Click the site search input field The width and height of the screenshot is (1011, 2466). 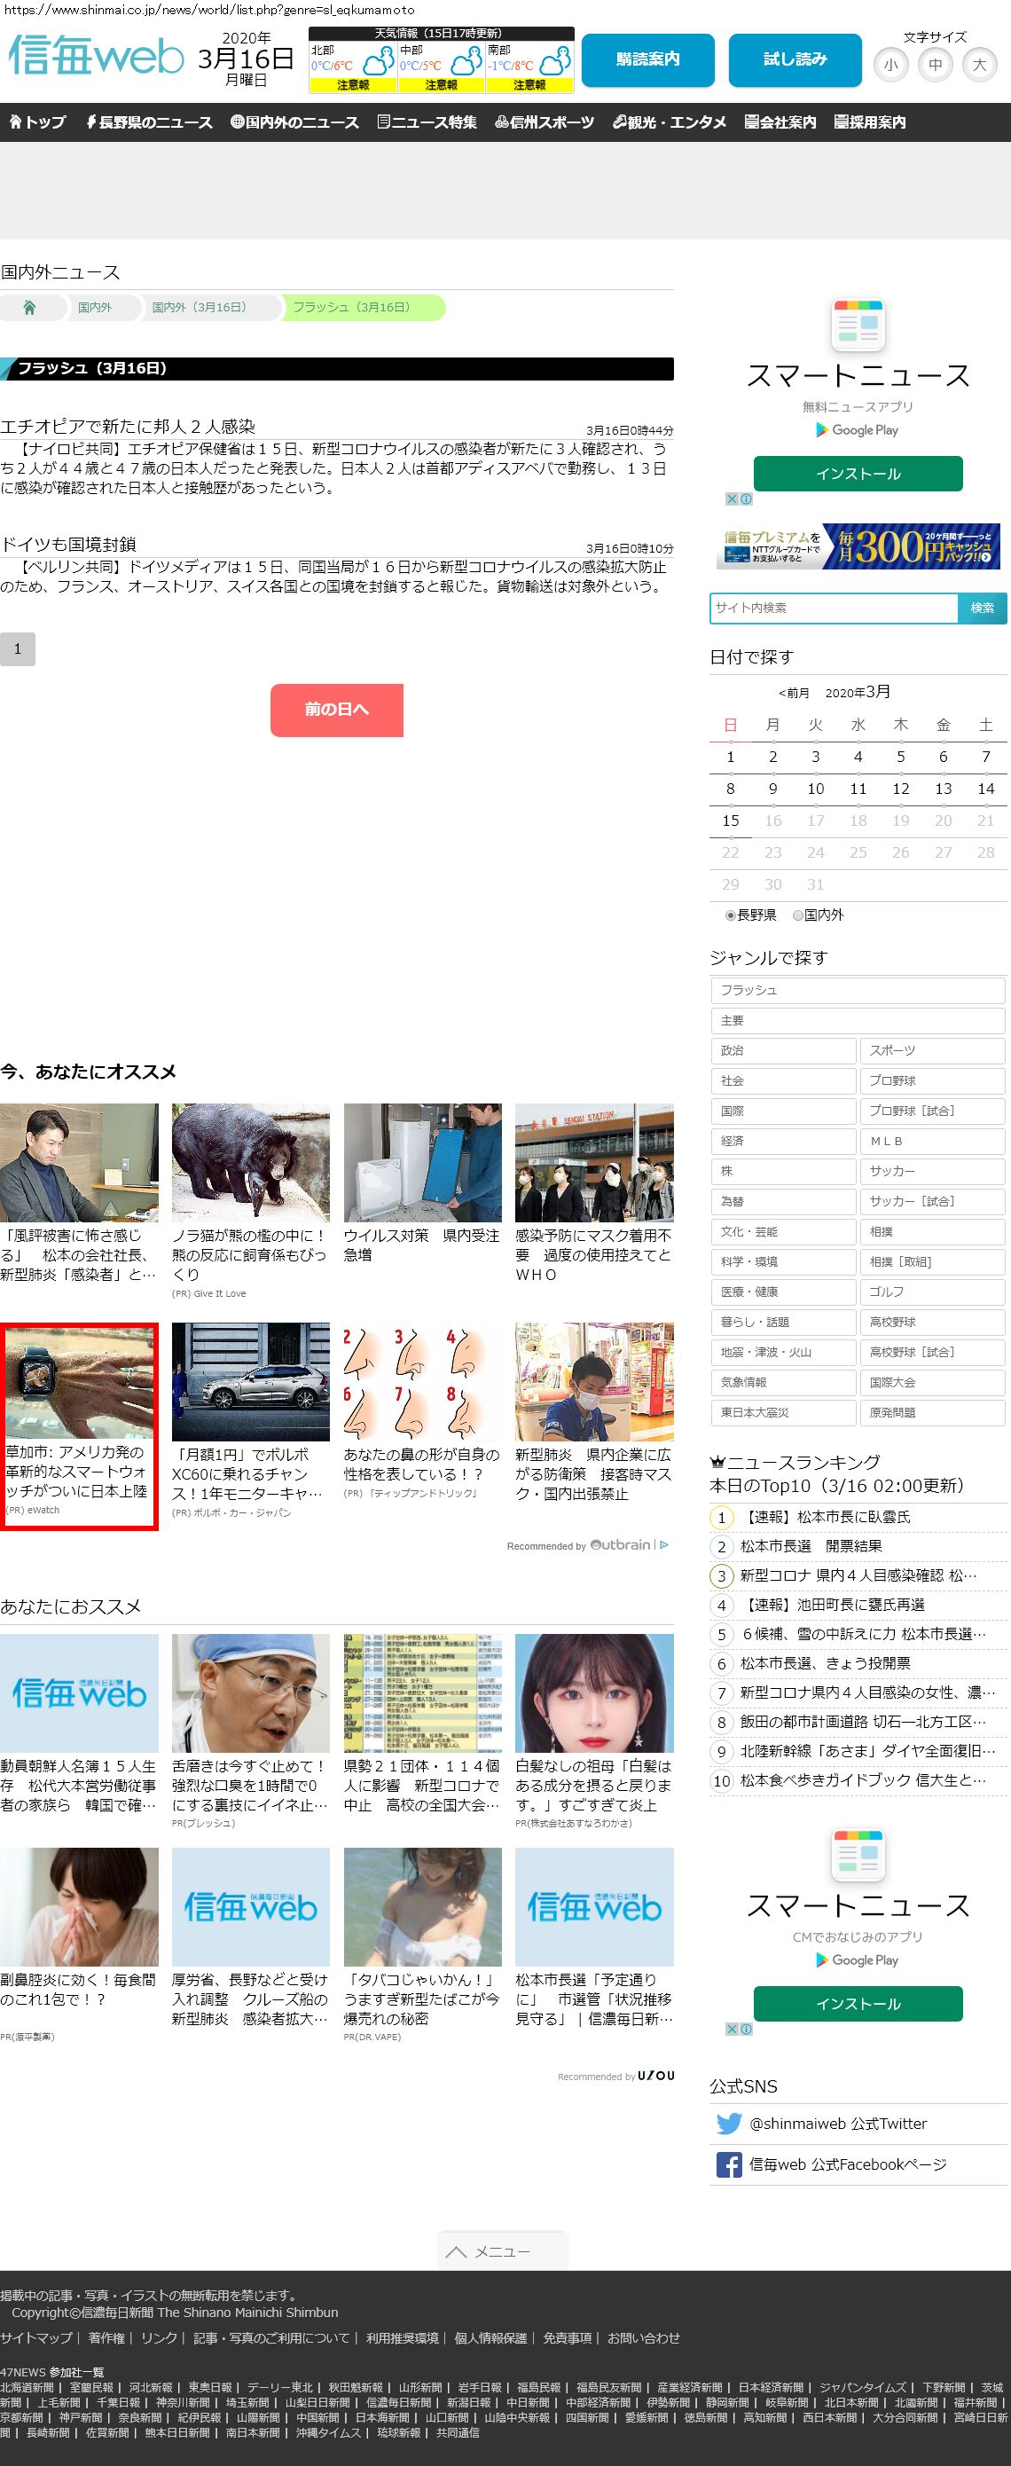[833, 608]
